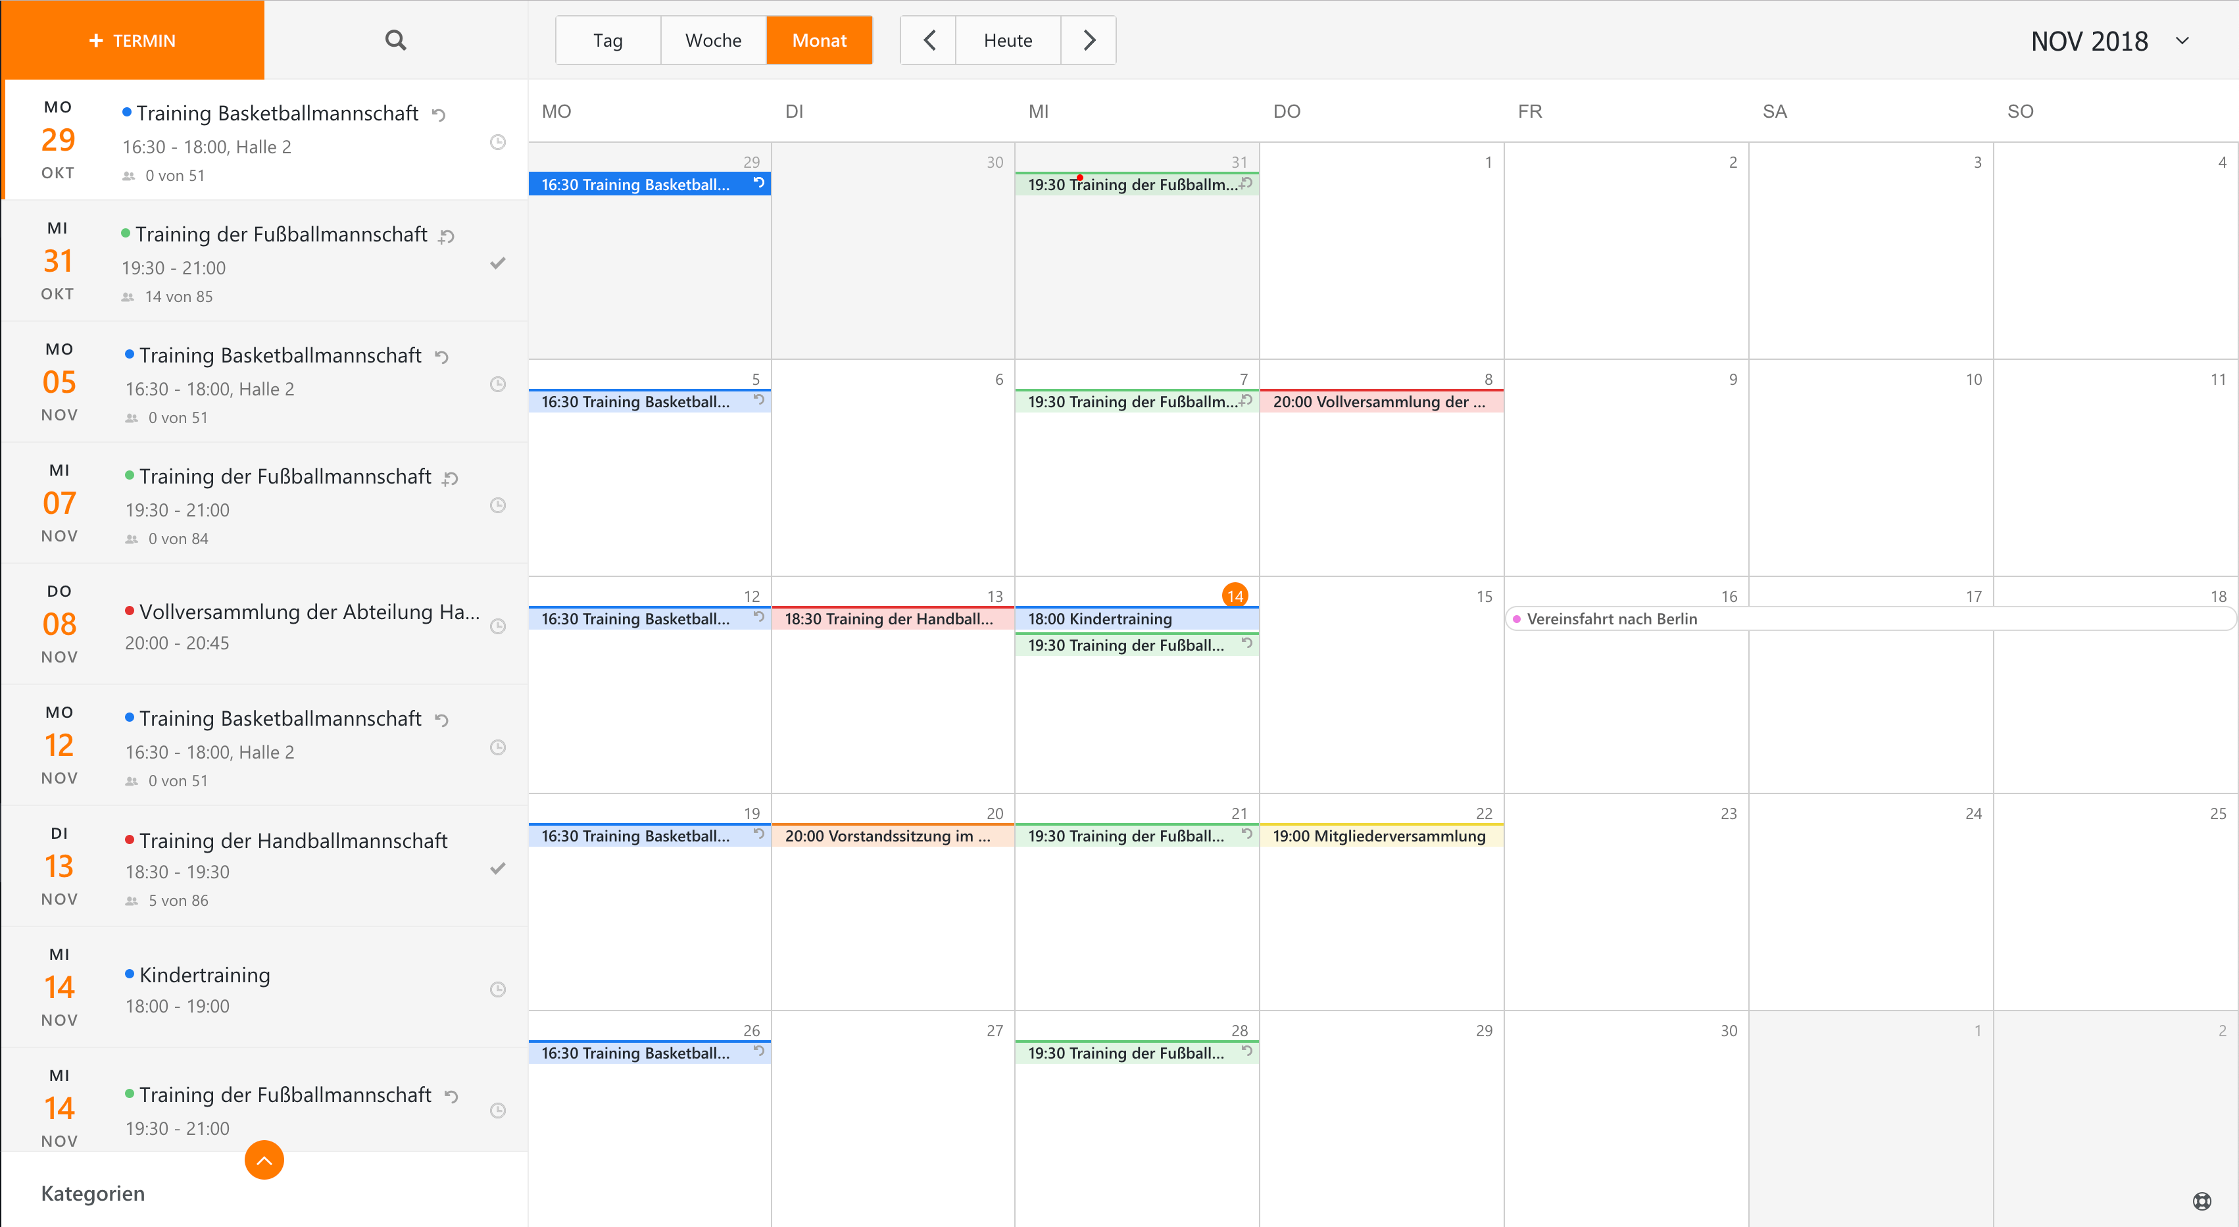Viewport: 2239px width, 1227px height.
Task: Click clock icon of 14 NOV Fußball list entry
Action: pyautogui.click(x=498, y=1110)
